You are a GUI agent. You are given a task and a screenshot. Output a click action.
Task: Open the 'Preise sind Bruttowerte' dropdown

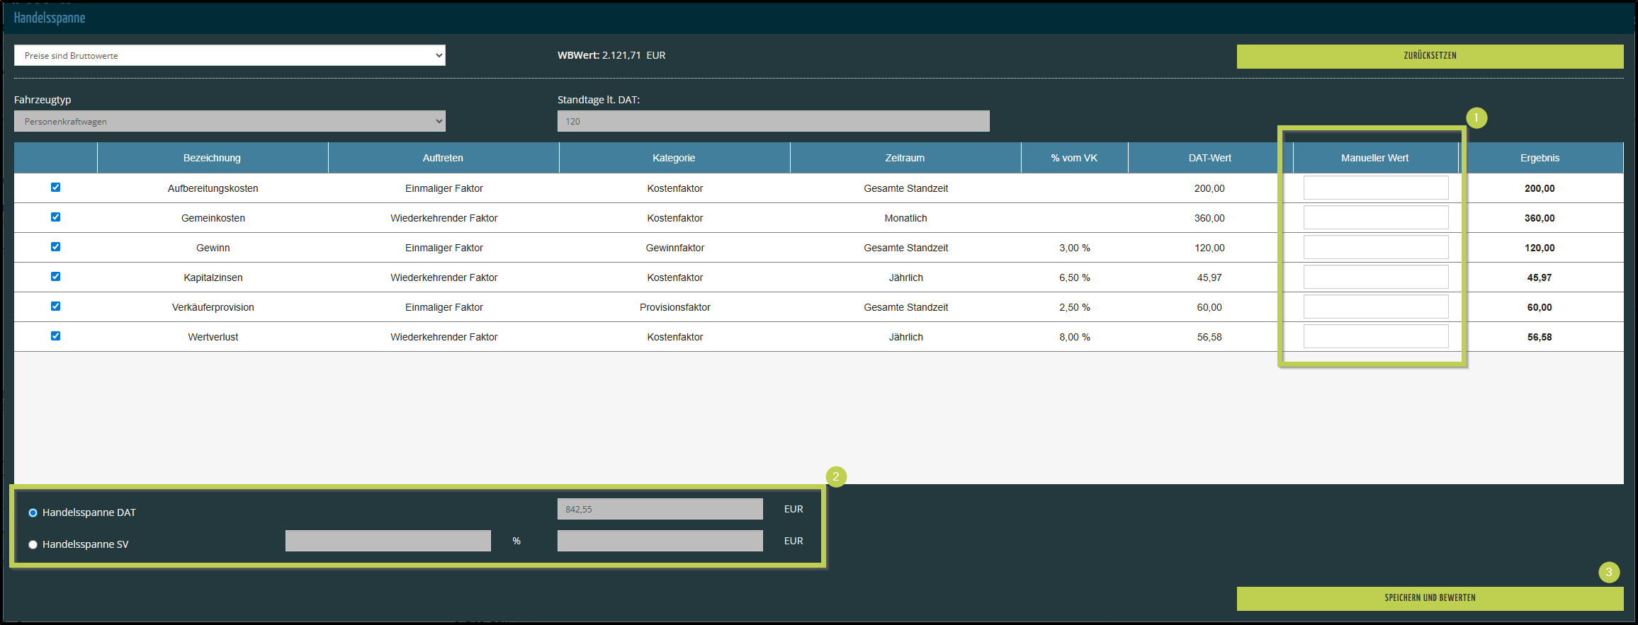click(x=230, y=55)
